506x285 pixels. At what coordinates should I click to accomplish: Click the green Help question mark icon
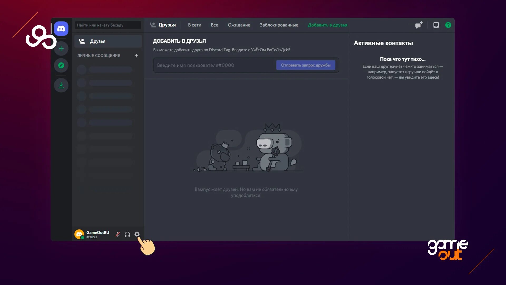pos(448,25)
